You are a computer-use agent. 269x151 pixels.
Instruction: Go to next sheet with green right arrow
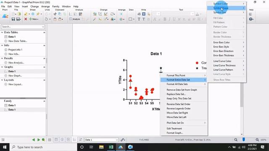(x=39, y=140)
